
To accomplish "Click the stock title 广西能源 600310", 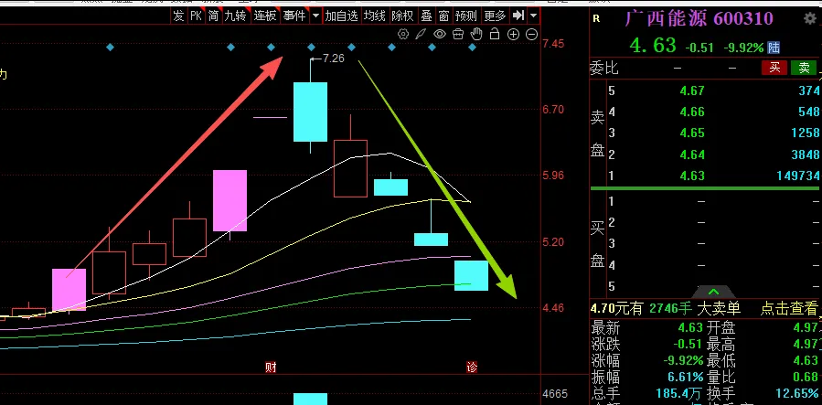I will (x=699, y=19).
